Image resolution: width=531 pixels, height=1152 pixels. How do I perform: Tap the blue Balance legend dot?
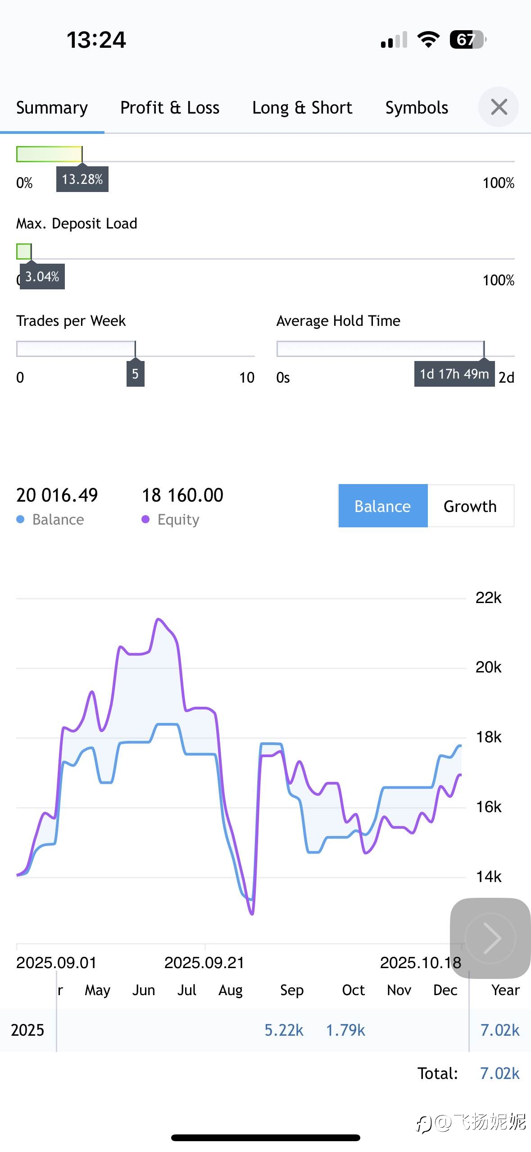20,520
